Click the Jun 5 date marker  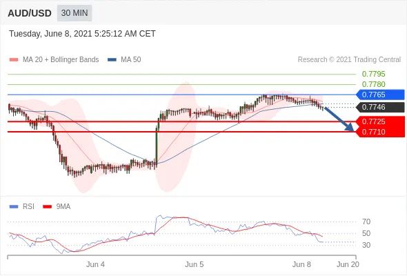click(x=194, y=264)
